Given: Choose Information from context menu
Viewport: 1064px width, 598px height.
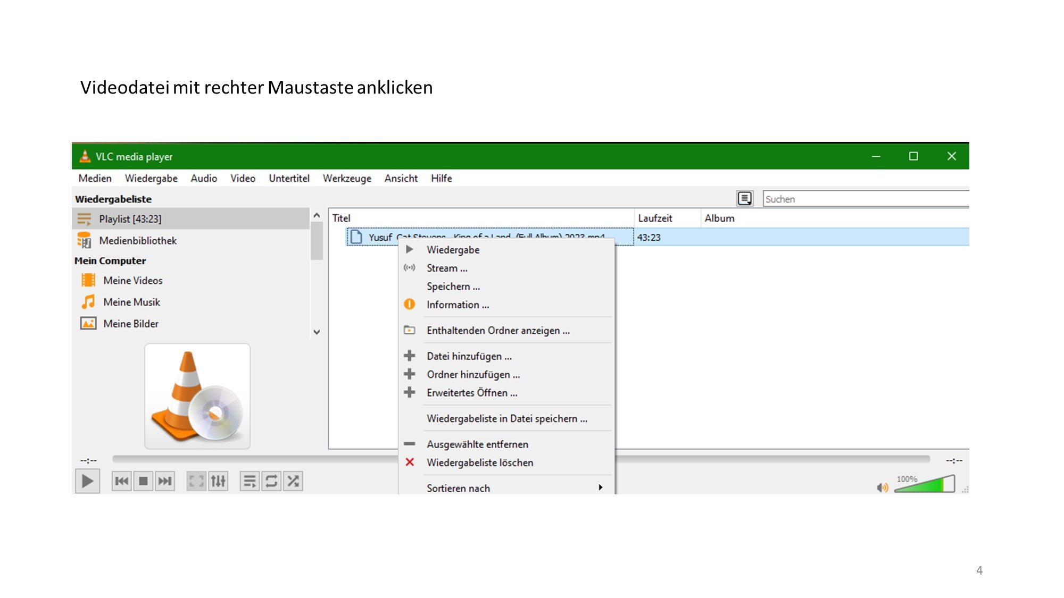Looking at the screenshot, I should pos(458,305).
